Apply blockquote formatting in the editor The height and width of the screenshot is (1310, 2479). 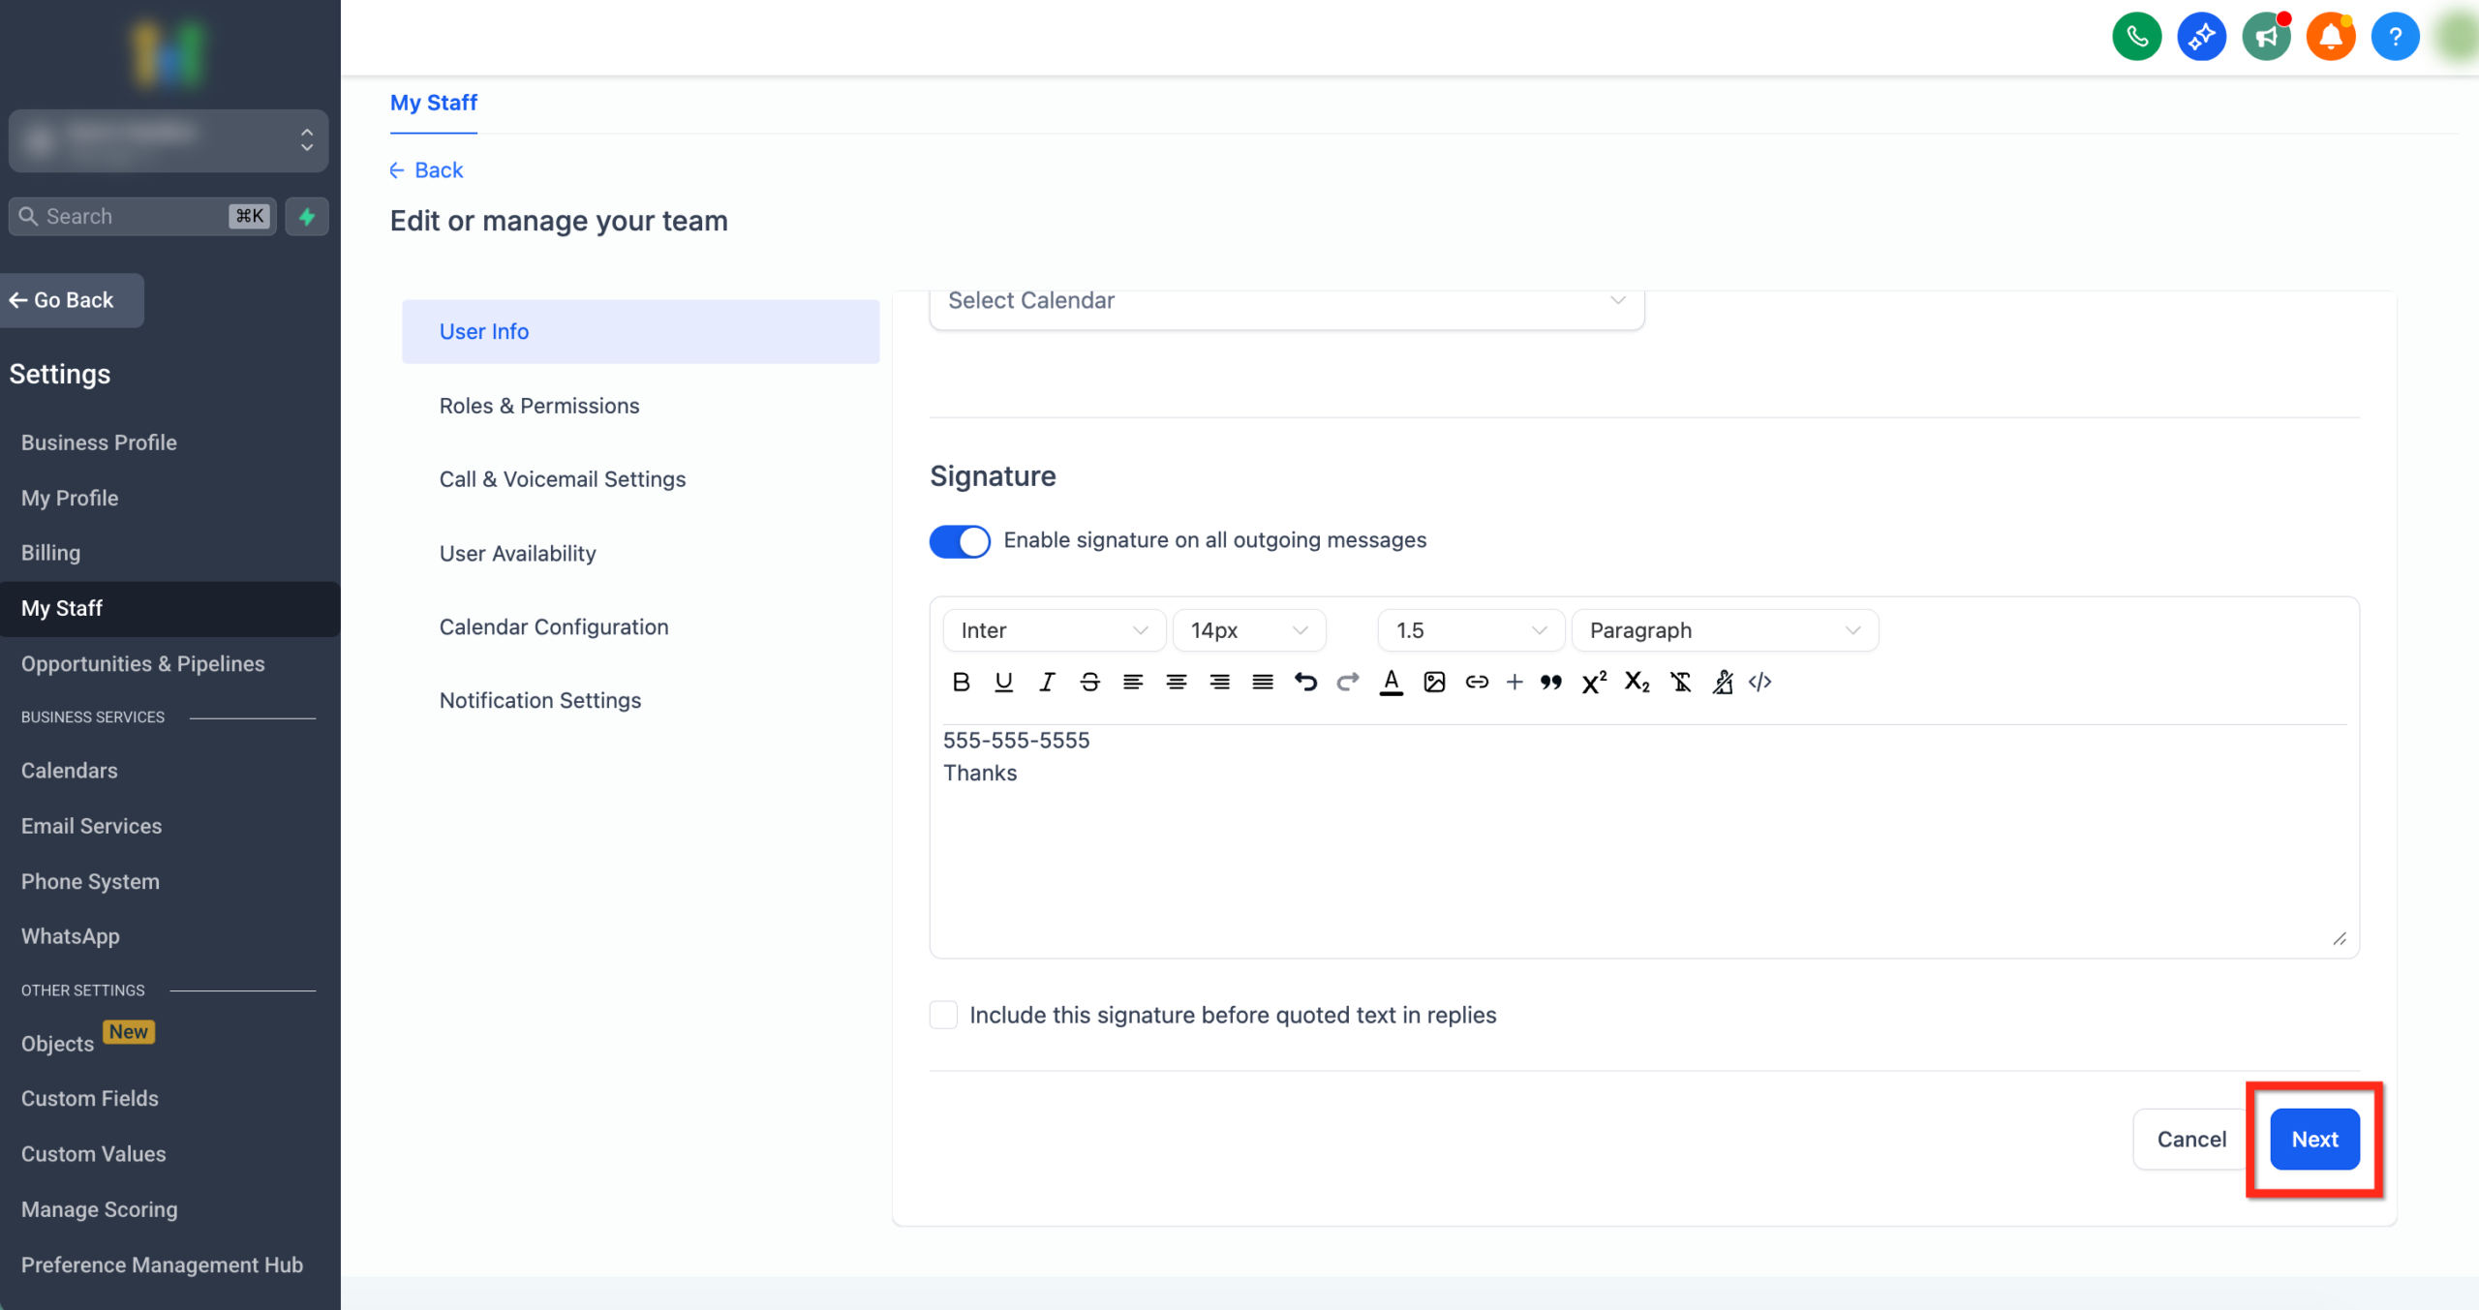tap(1550, 682)
